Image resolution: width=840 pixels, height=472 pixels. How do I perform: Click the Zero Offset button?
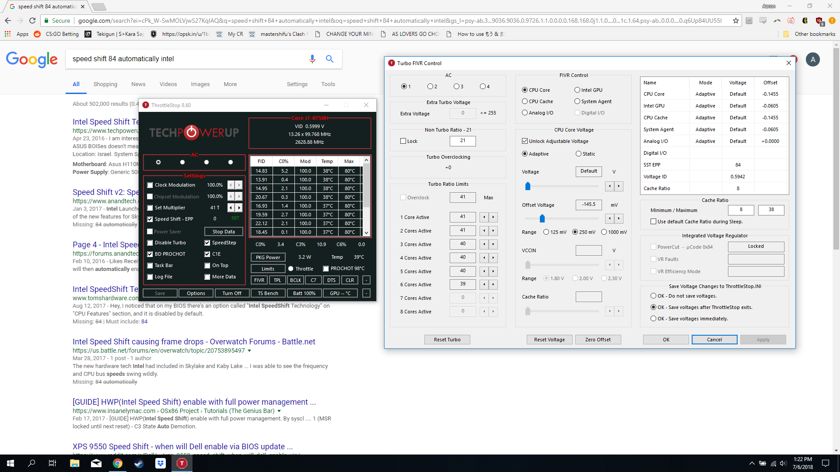tap(598, 340)
